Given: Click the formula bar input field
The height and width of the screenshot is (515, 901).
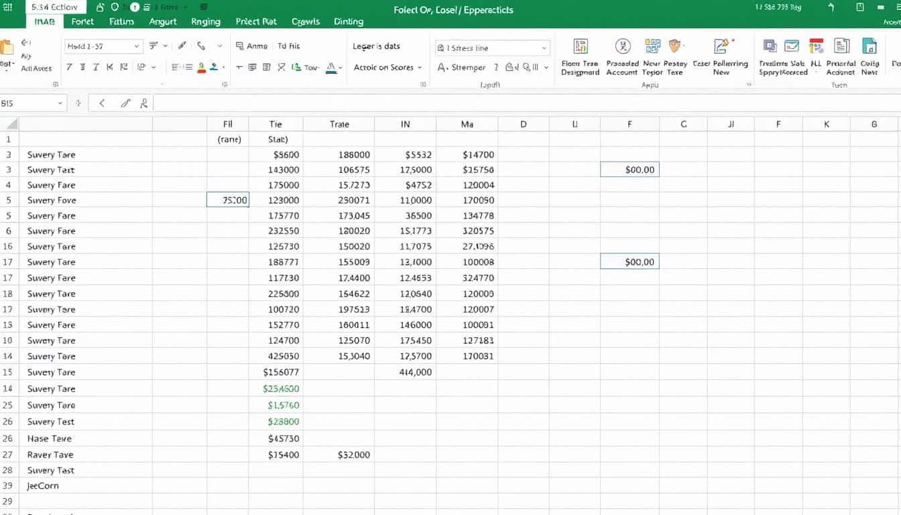Looking at the screenshot, I should pyautogui.click(x=527, y=103).
